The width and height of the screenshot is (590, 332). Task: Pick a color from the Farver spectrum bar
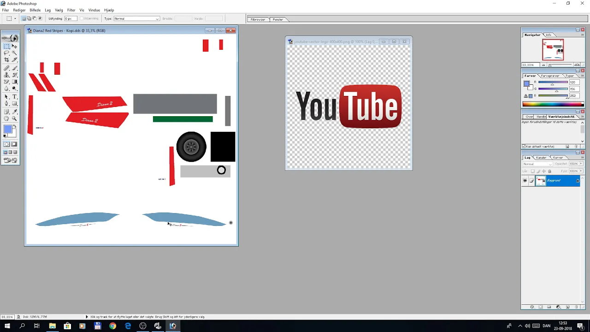click(553, 104)
